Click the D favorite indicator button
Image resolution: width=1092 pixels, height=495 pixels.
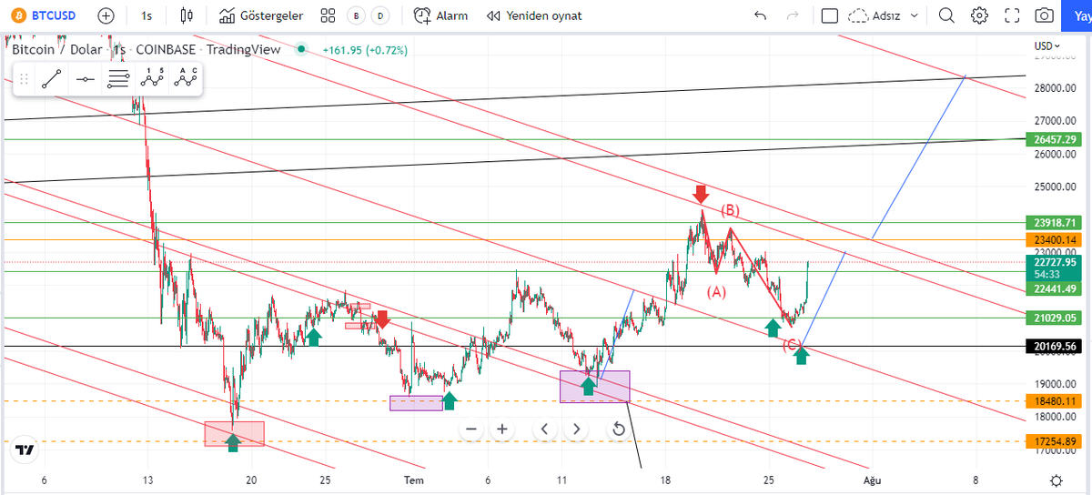tap(381, 15)
